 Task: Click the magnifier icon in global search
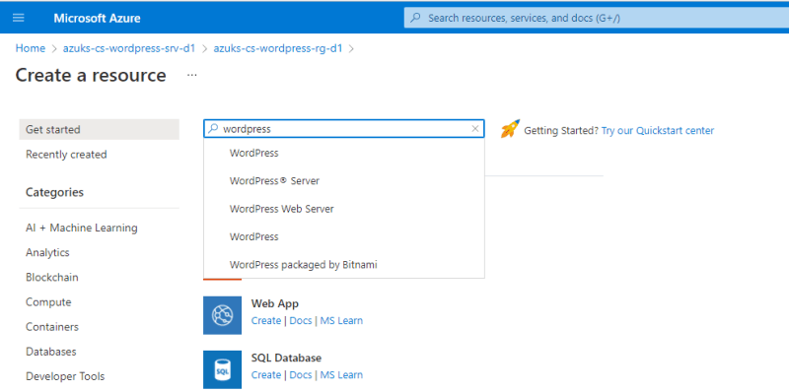tap(415, 18)
